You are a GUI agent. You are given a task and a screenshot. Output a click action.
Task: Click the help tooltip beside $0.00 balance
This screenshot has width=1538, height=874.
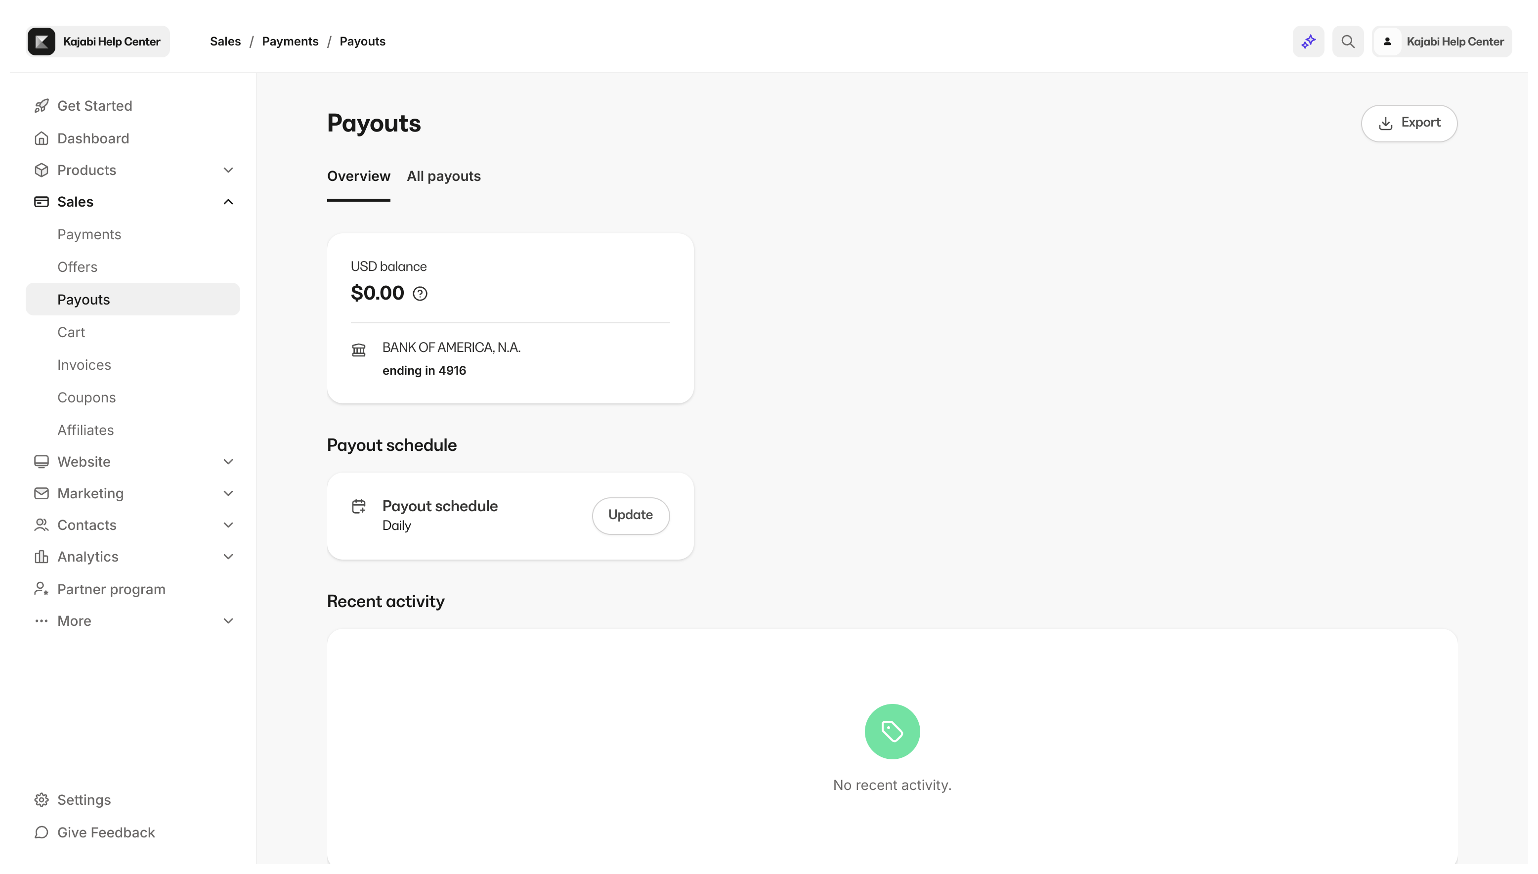click(x=420, y=294)
